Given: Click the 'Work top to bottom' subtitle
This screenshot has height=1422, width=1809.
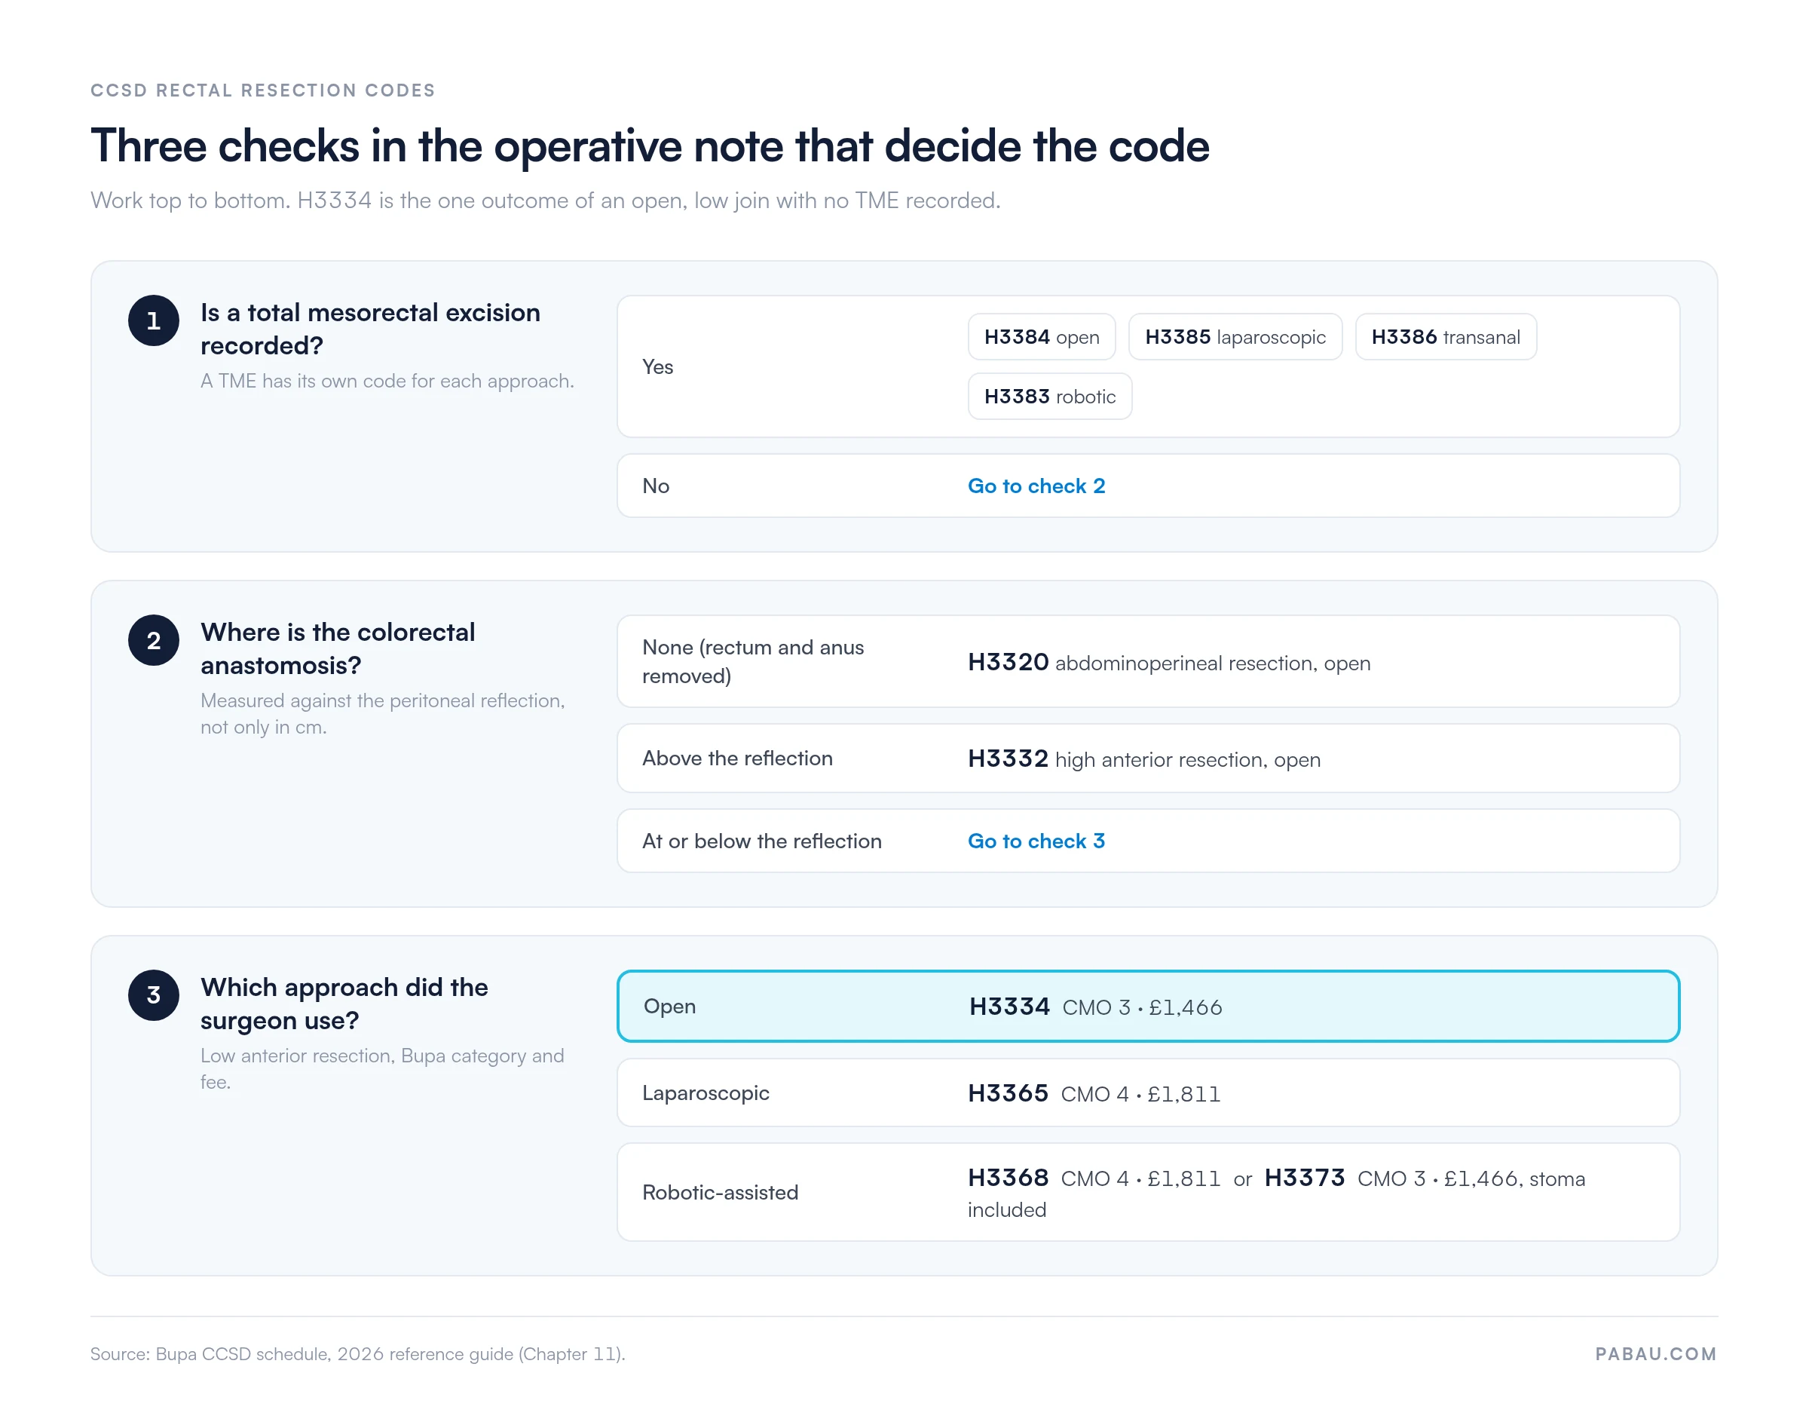Looking at the screenshot, I should [x=546, y=201].
